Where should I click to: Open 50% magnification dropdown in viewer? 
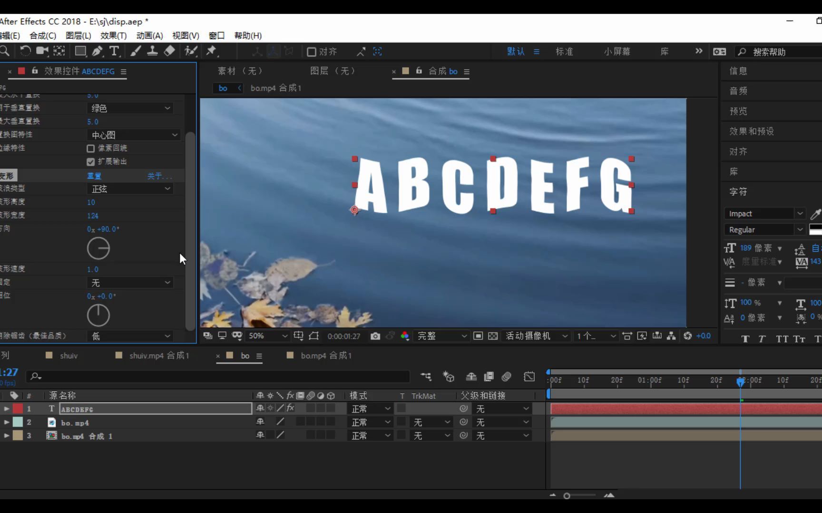click(x=268, y=336)
